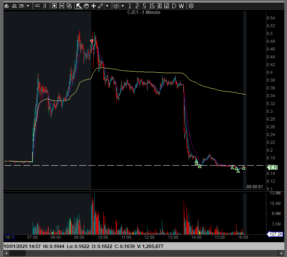
Task: Click the C: 0.1639 close value readout
Action: 125,247
